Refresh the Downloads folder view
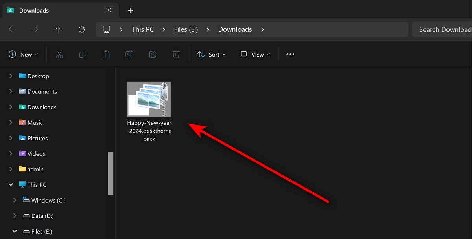472x239 pixels. (82, 29)
